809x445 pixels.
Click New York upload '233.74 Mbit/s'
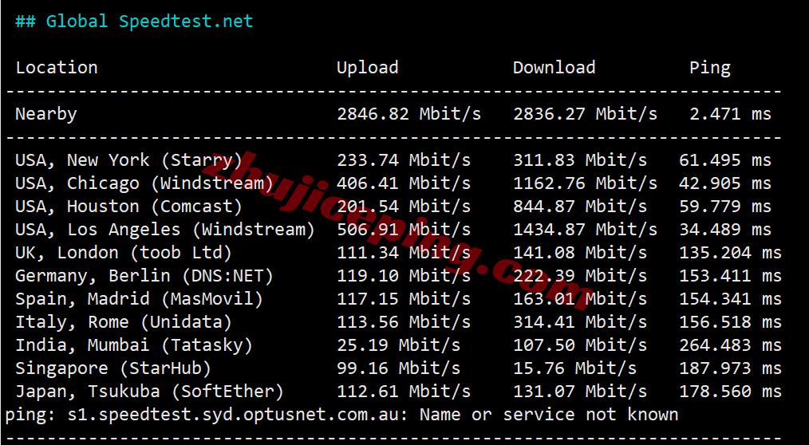pos(404,160)
